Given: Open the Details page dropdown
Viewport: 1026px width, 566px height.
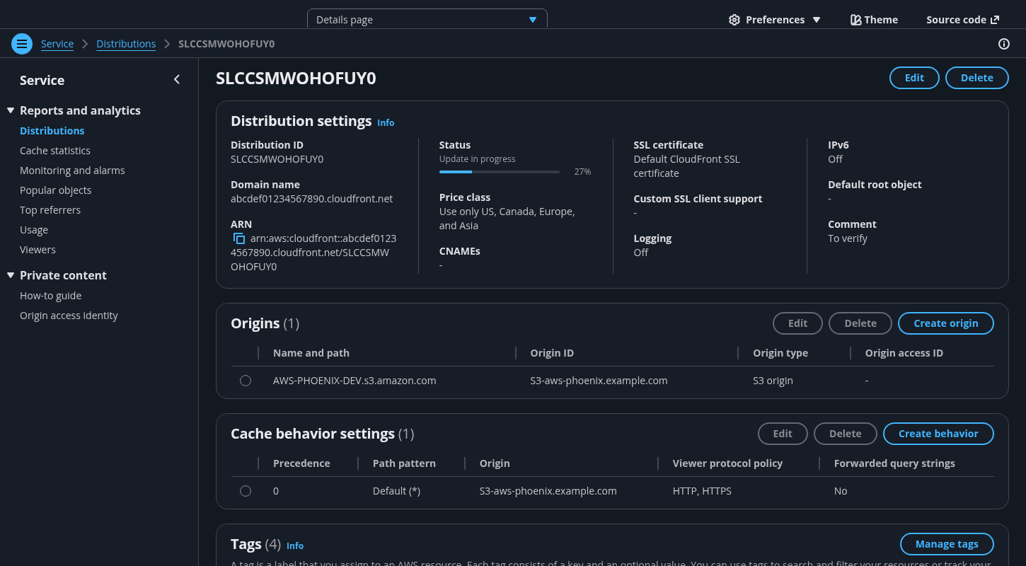Looking at the screenshot, I should click(427, 20).
